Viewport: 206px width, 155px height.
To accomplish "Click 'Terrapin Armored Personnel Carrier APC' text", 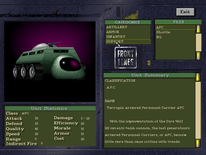I will click(x=145, y=108).
